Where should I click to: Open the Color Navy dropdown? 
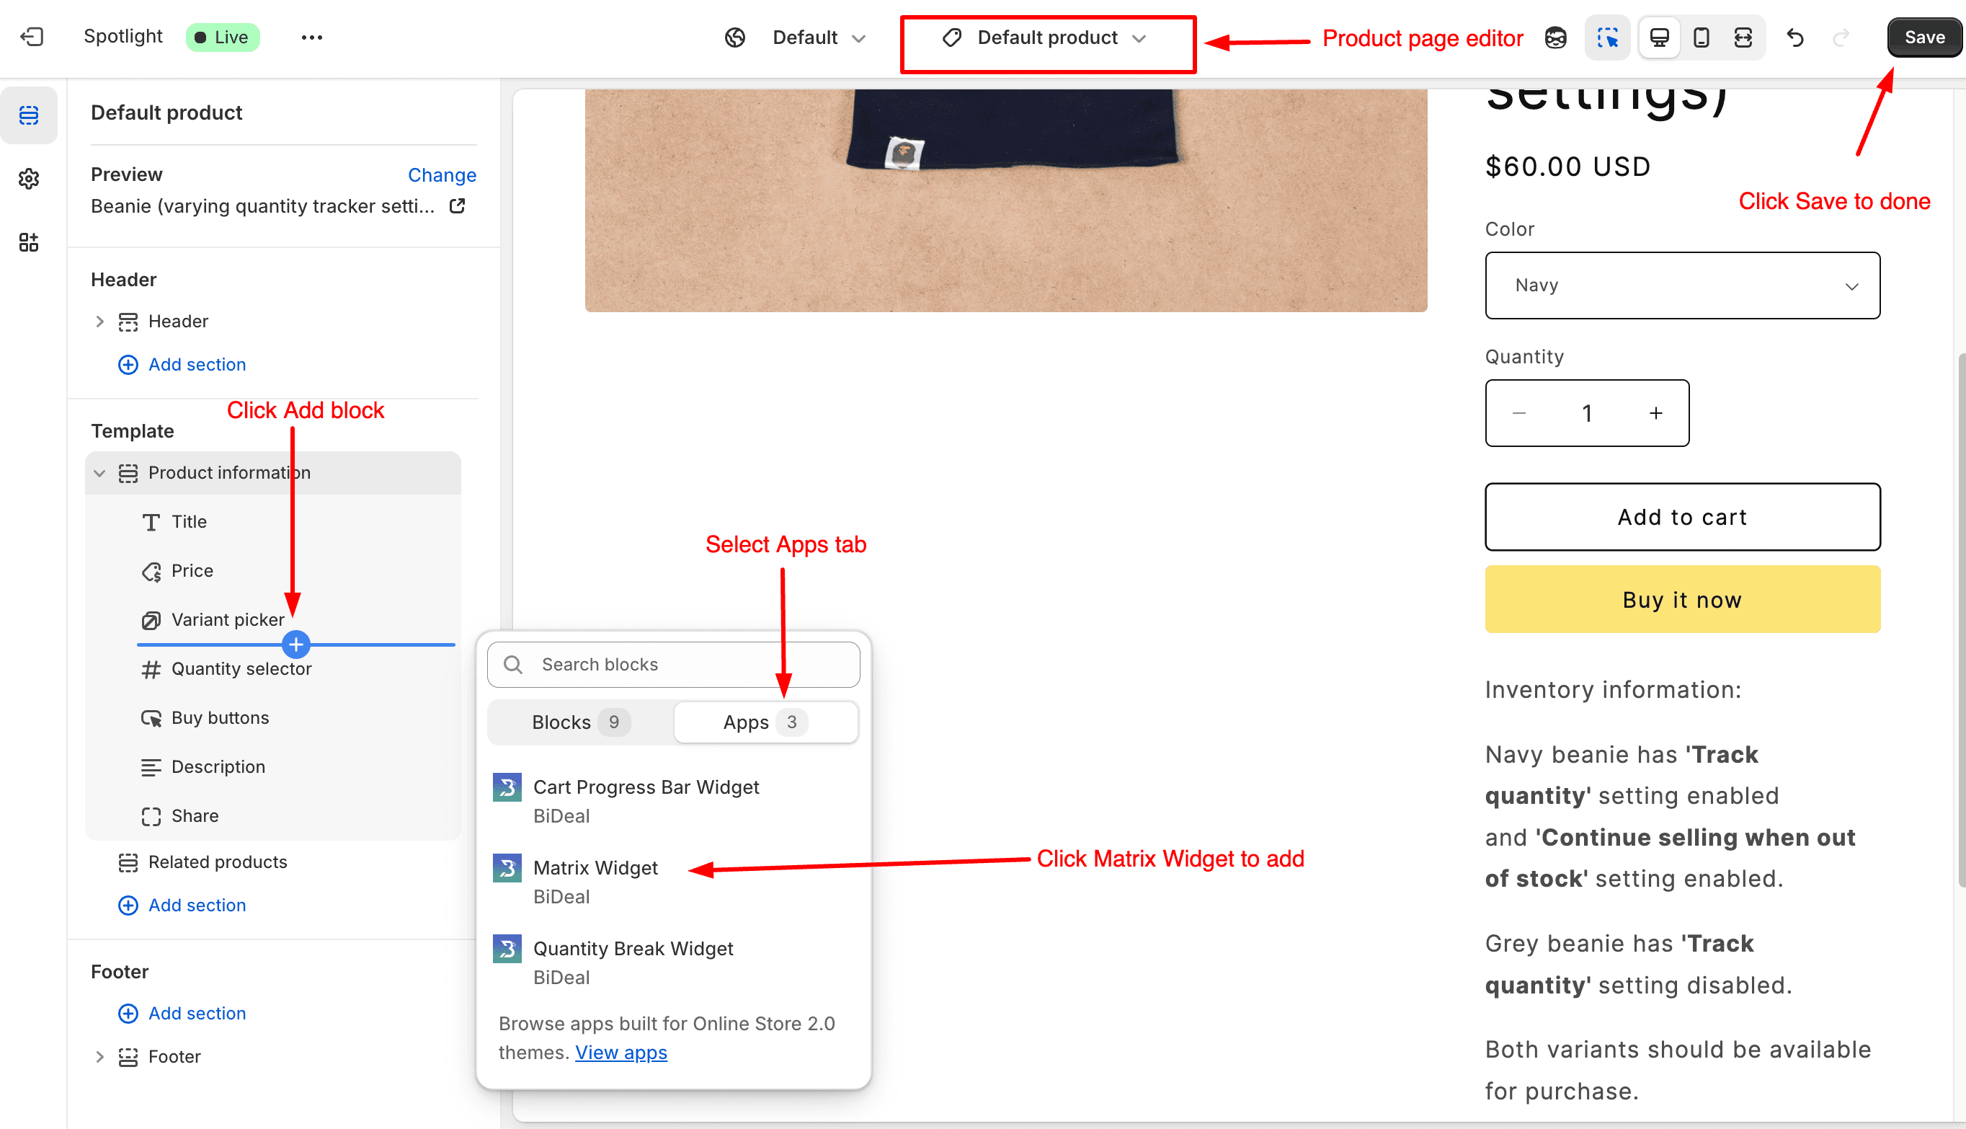(x=1682, y=285)
